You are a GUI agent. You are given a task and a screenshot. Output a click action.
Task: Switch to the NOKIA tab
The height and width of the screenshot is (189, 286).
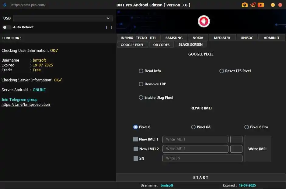198,38
